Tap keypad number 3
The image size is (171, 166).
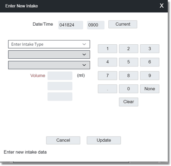tap(150, 49)
